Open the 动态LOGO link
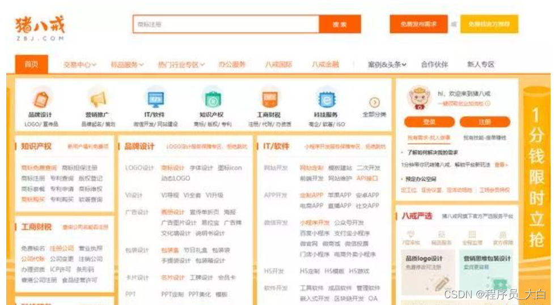 [x=176, y=178]
